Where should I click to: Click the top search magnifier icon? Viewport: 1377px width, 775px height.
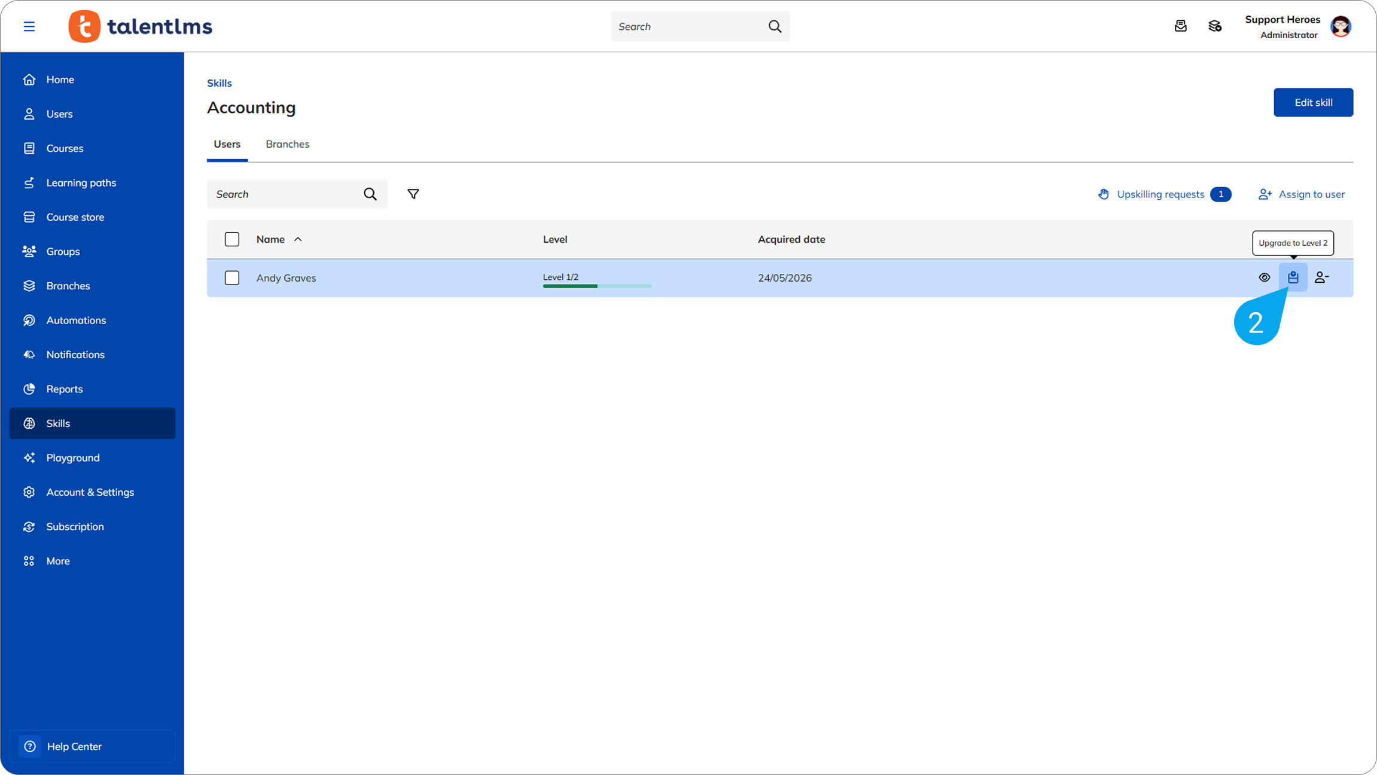pyautogui.click(x=775, y=26)
